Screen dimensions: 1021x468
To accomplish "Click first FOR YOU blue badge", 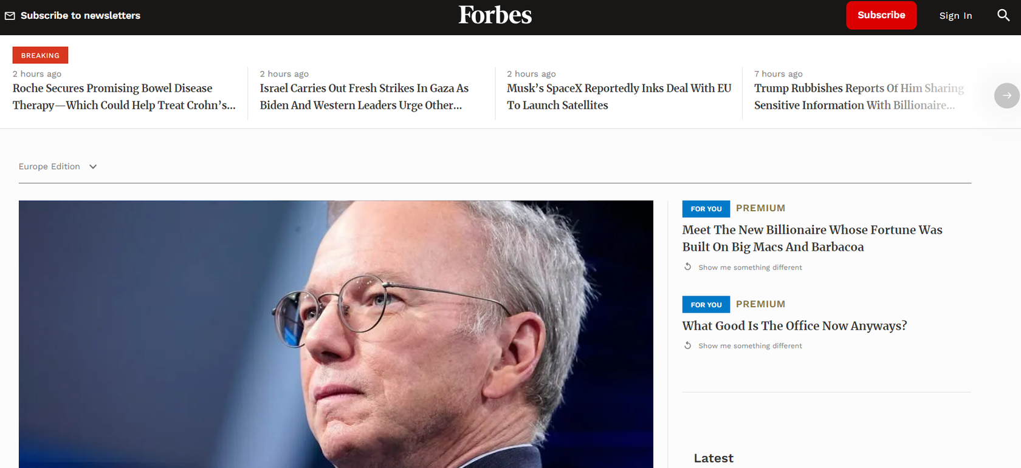I will coord(706,209).
